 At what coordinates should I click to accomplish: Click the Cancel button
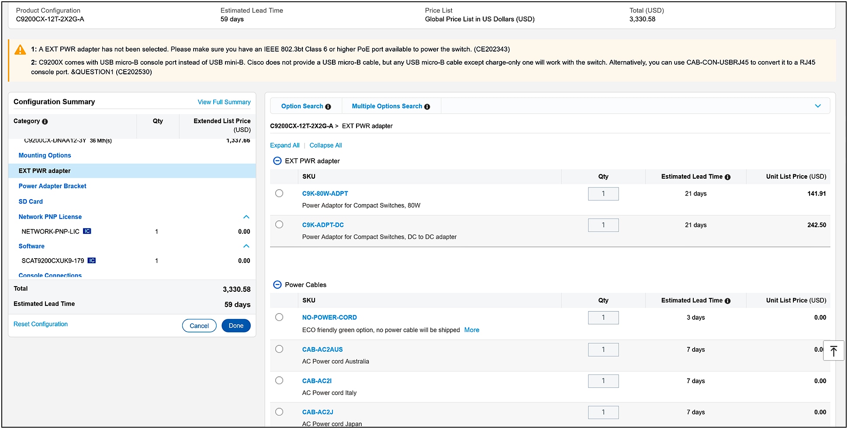(199, 326)
